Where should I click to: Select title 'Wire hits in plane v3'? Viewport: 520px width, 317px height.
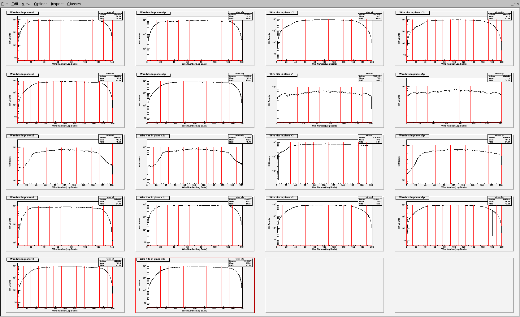23,259
